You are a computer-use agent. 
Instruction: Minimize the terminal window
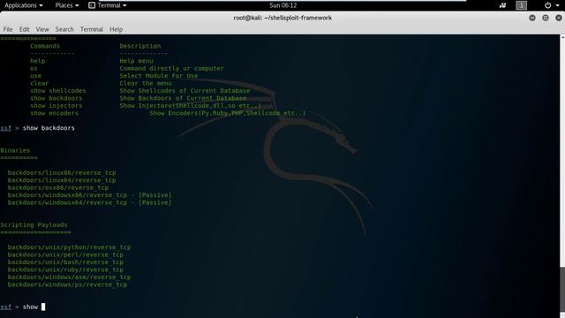point(531,18)
